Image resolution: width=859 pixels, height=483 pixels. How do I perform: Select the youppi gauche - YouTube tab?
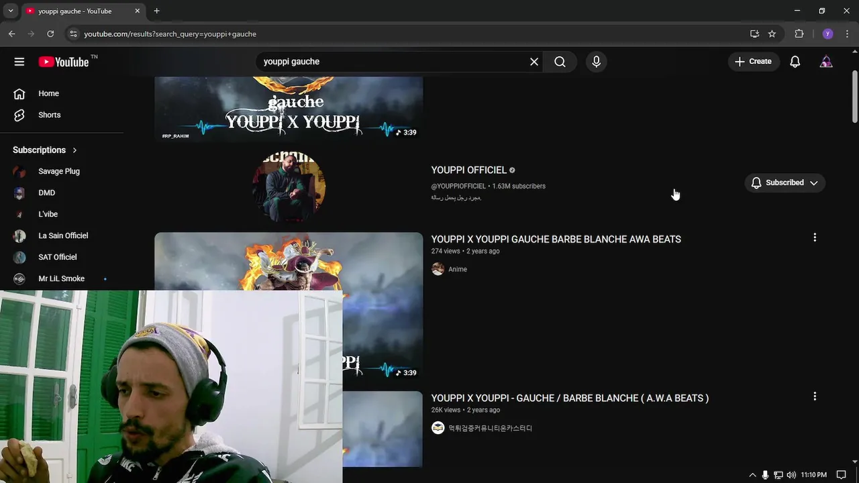point(83,11)
